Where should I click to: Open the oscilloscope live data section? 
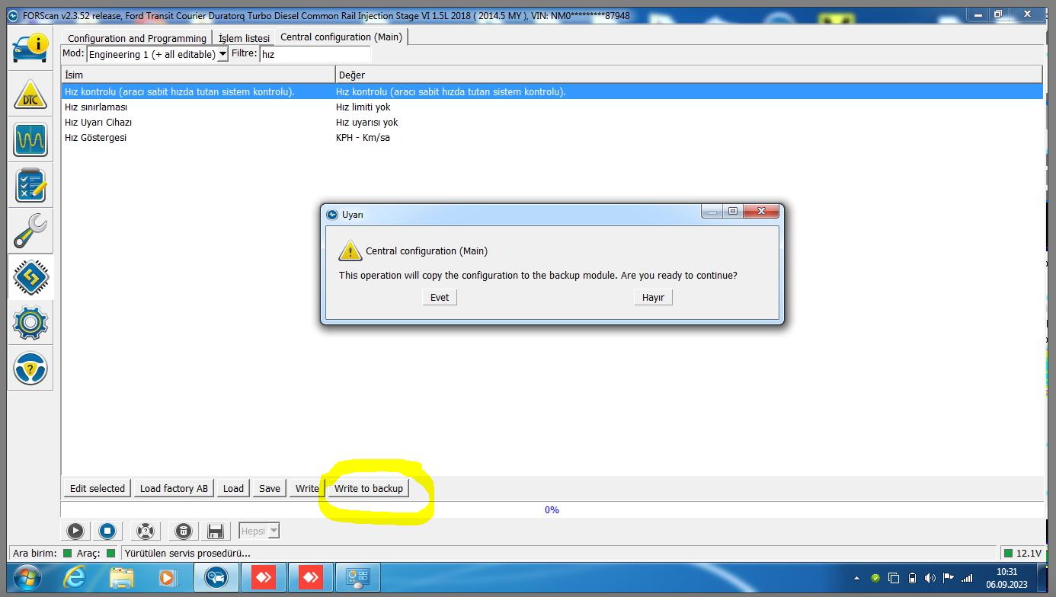30,140
